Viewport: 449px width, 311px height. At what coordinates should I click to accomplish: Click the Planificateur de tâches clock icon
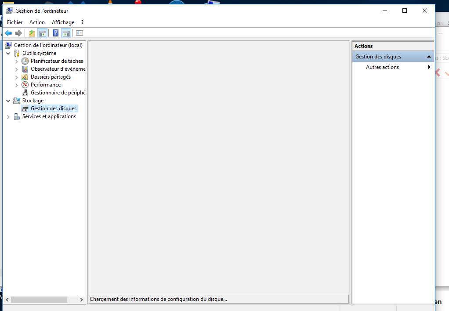[25, 61]
